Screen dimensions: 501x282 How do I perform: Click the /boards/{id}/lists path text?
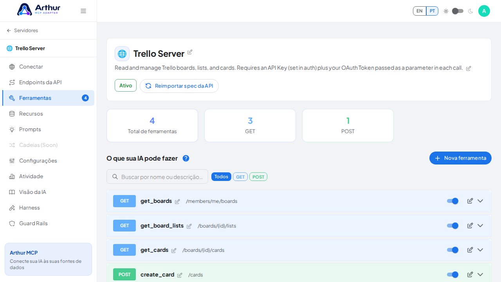tap(217, 226)
